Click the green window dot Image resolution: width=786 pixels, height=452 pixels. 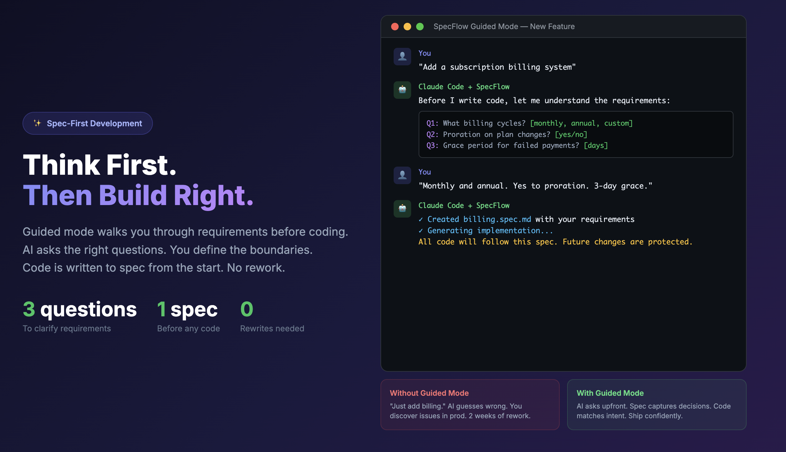tap(420, 27)
